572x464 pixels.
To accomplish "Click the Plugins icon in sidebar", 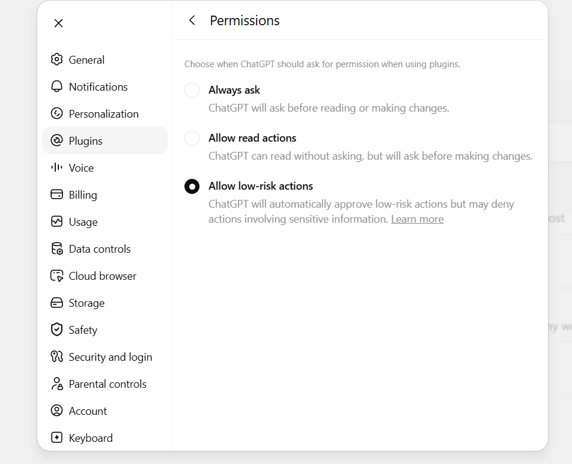I will [56, 140].
